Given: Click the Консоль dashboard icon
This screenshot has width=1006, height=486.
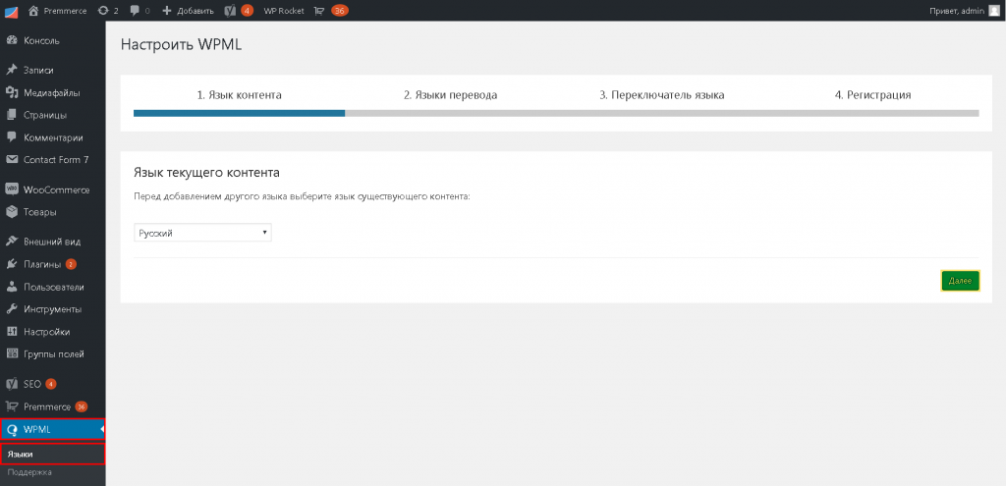Looking at the screenshot, I should coord(11,40).
